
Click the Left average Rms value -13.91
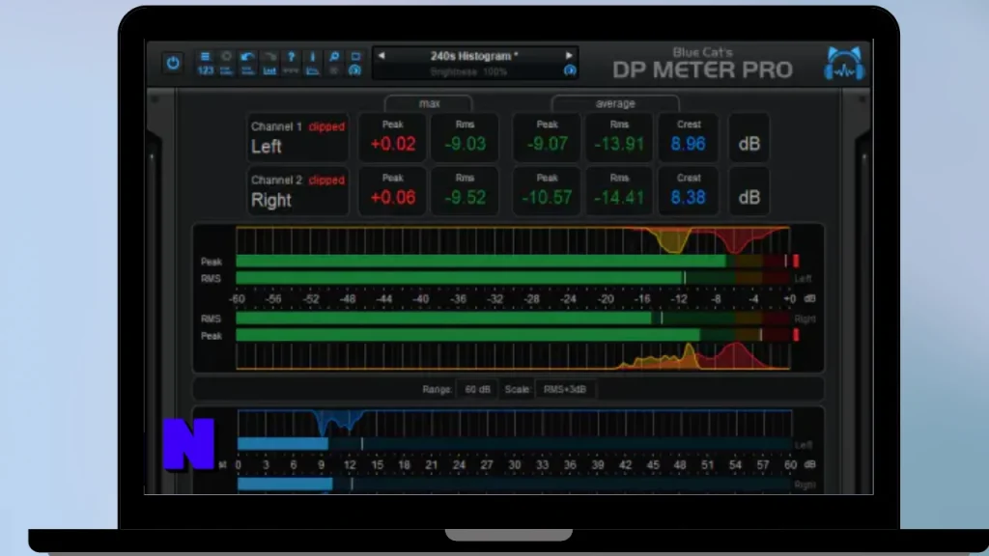coord(619,145)
